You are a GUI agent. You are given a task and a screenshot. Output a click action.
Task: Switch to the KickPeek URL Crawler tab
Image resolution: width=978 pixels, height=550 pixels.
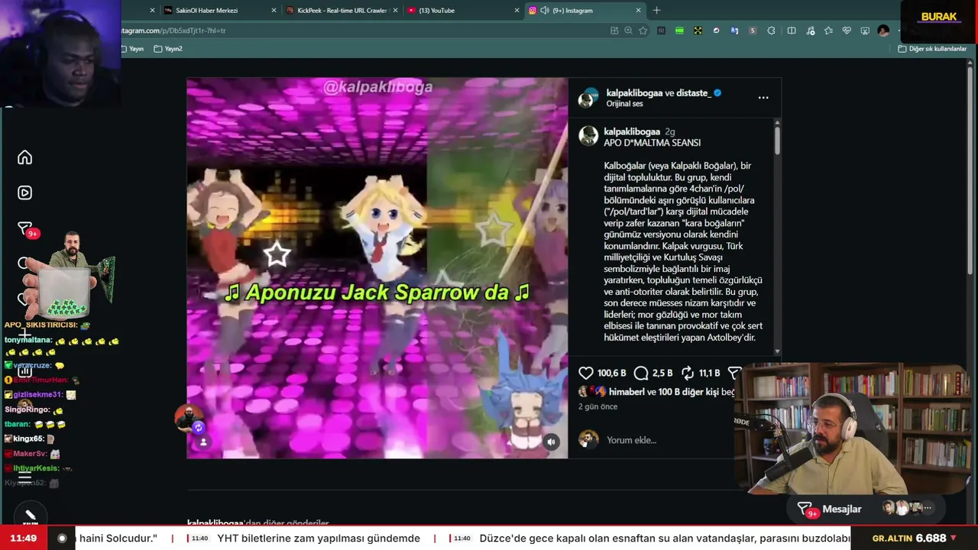pos(341,11)
